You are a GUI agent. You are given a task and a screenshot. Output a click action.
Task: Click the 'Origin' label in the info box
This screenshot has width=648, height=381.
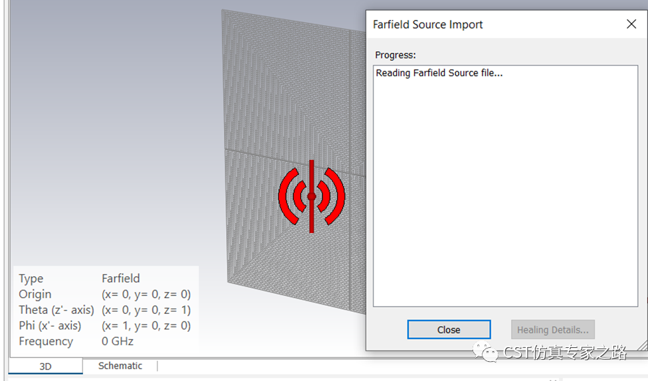click(35, 294)
